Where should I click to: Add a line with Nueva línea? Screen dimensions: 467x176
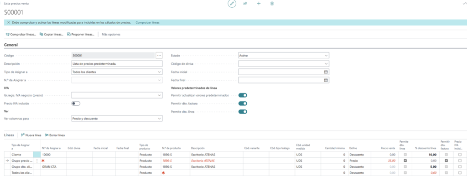pyautogui.click(x=31, y=135)
